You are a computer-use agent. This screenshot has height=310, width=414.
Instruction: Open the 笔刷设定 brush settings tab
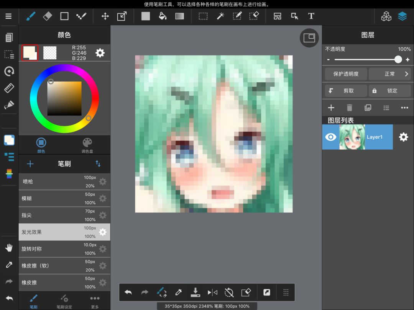click(64, 301)
